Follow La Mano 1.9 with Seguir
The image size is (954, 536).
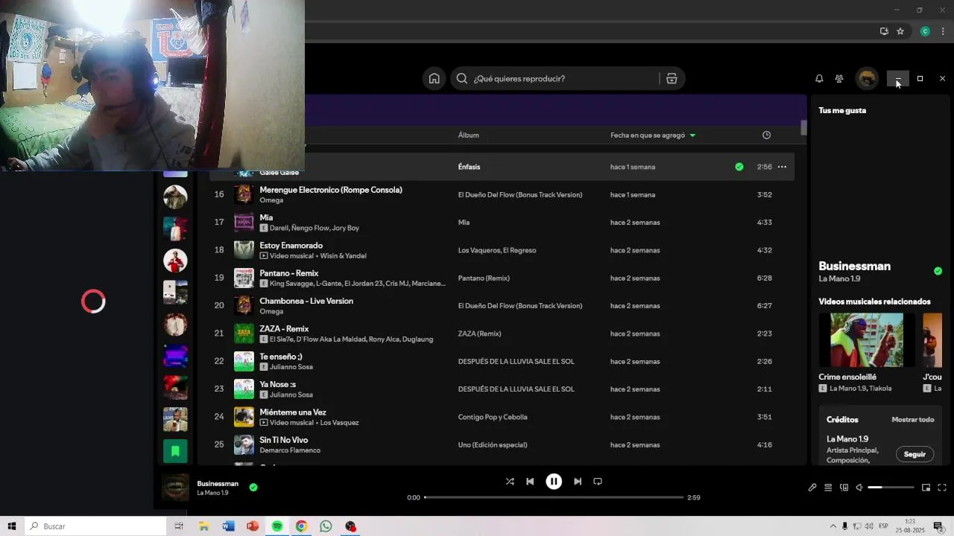pos(914,454)
